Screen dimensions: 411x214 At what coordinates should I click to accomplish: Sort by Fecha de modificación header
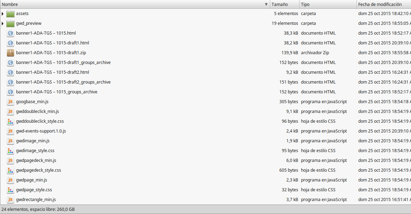(380, 5)
